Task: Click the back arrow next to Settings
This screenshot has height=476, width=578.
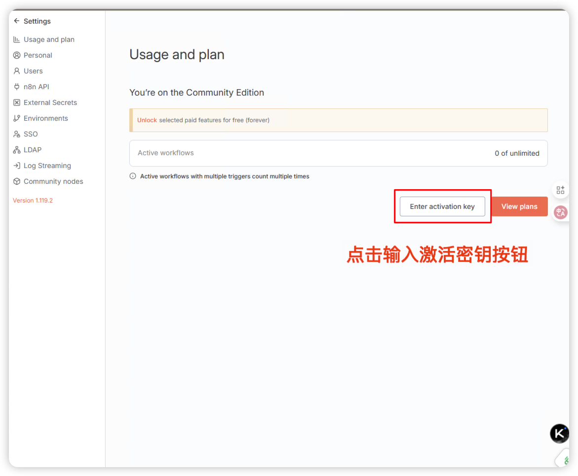Action: (x=17, y=21)
